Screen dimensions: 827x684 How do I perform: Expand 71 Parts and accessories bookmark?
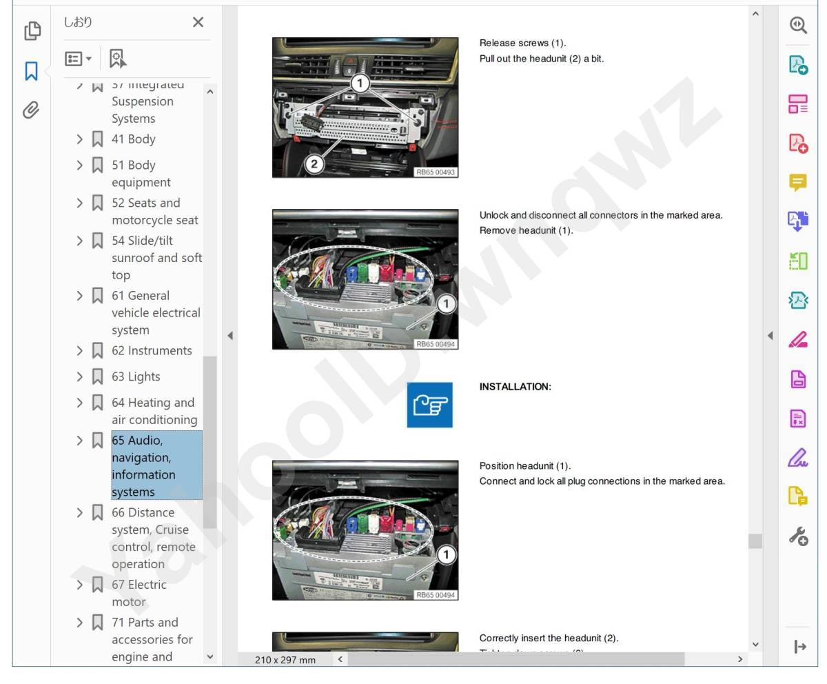point(80,623)
